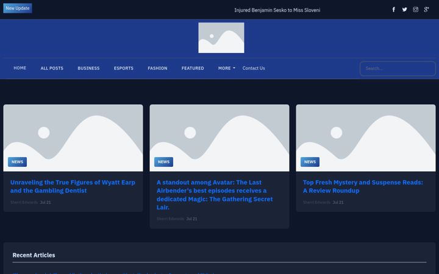Click the site logo placeholder image
The height and width of the screenshot is (274, 439).
click(221, 38)
